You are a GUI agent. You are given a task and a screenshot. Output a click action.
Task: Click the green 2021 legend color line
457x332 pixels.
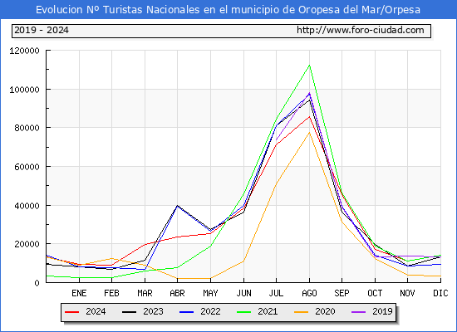tap(244, 312)
